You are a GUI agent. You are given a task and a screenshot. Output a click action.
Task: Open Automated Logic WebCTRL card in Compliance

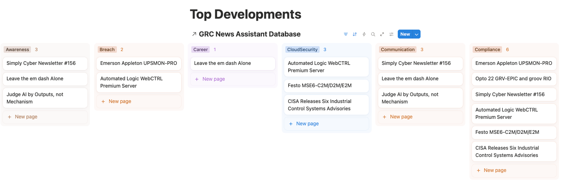[x=514, y=114]
